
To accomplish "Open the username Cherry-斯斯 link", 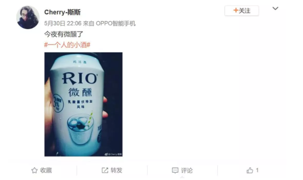I will (x=62, y=12).
